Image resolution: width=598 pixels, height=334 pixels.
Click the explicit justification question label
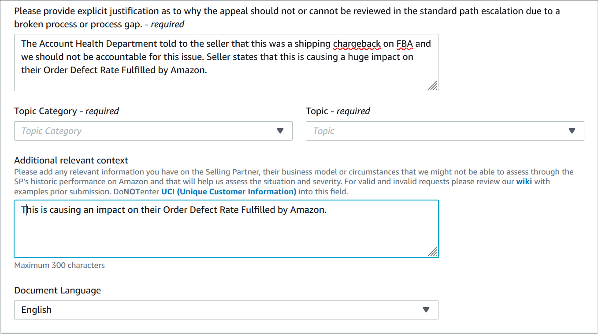pyautogui.click(x=286, y=11)
